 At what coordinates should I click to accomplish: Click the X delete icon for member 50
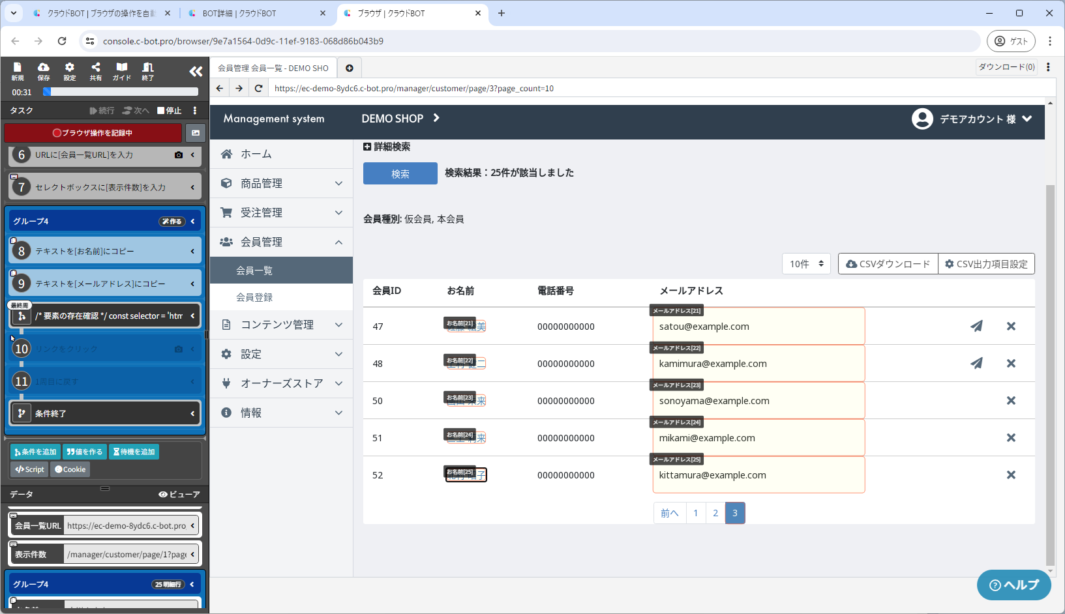(1011, 400)
